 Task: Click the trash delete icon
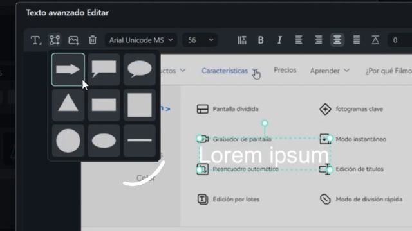click(93, 40)
